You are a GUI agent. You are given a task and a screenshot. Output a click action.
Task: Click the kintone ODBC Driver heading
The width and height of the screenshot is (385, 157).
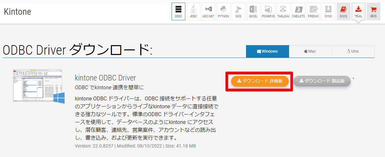105,78
